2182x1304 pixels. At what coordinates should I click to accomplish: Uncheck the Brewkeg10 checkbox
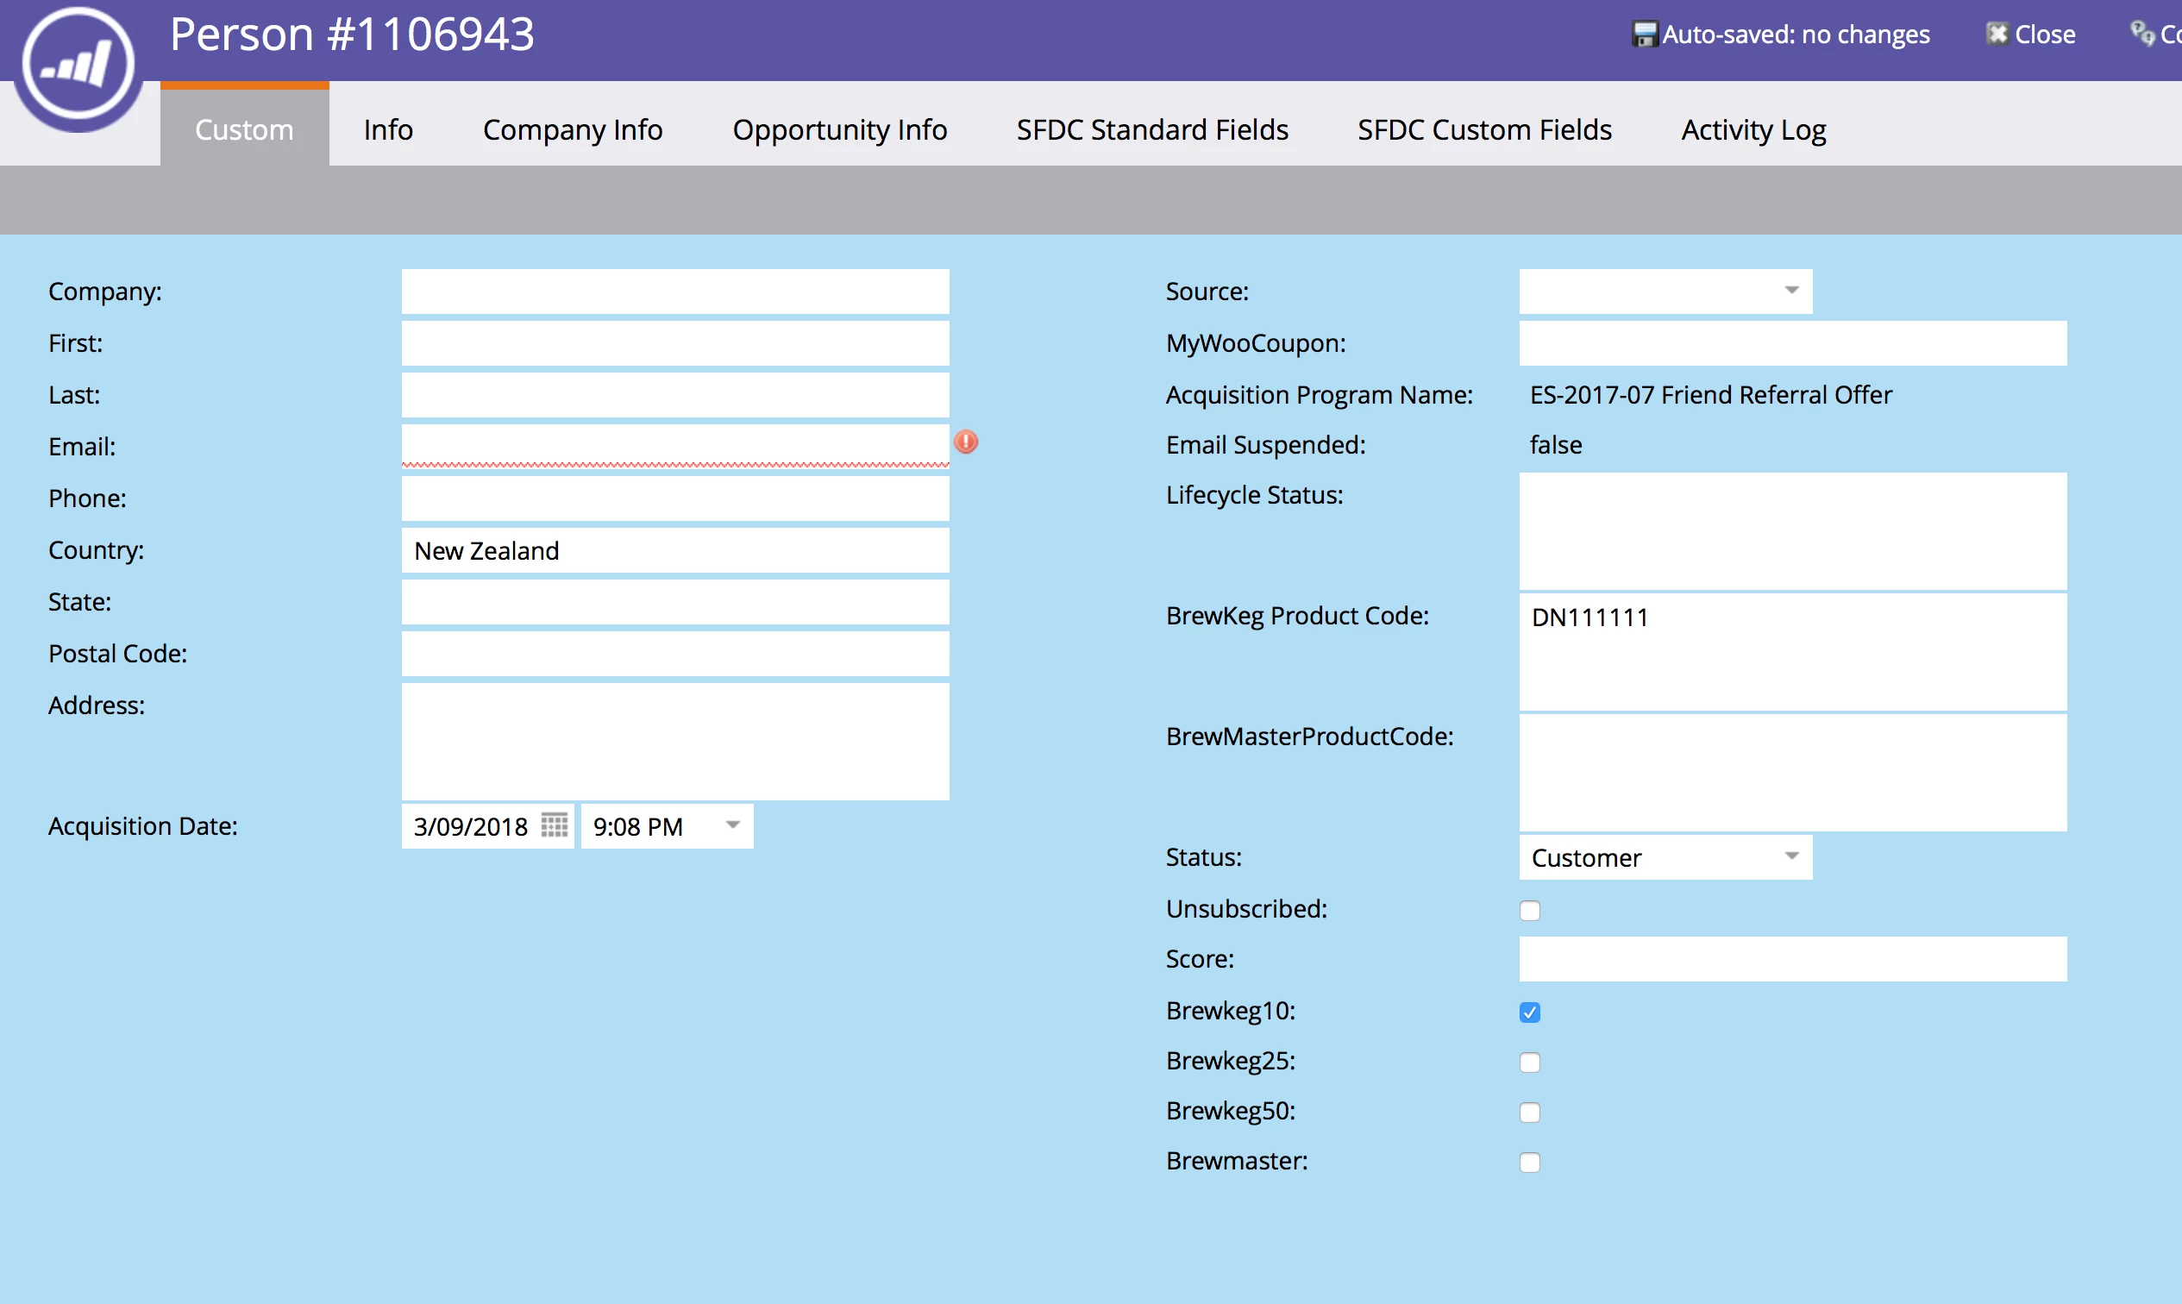(x=1530, y=1012)
